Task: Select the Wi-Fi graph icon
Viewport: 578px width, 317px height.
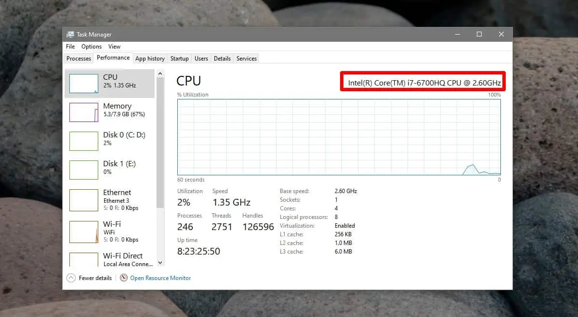Action: pyautogui.click(x=84, y=232)
